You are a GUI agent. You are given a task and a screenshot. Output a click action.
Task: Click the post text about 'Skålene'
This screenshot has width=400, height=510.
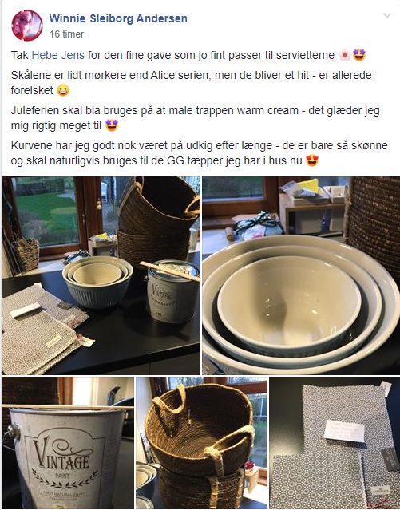[191, 83]
